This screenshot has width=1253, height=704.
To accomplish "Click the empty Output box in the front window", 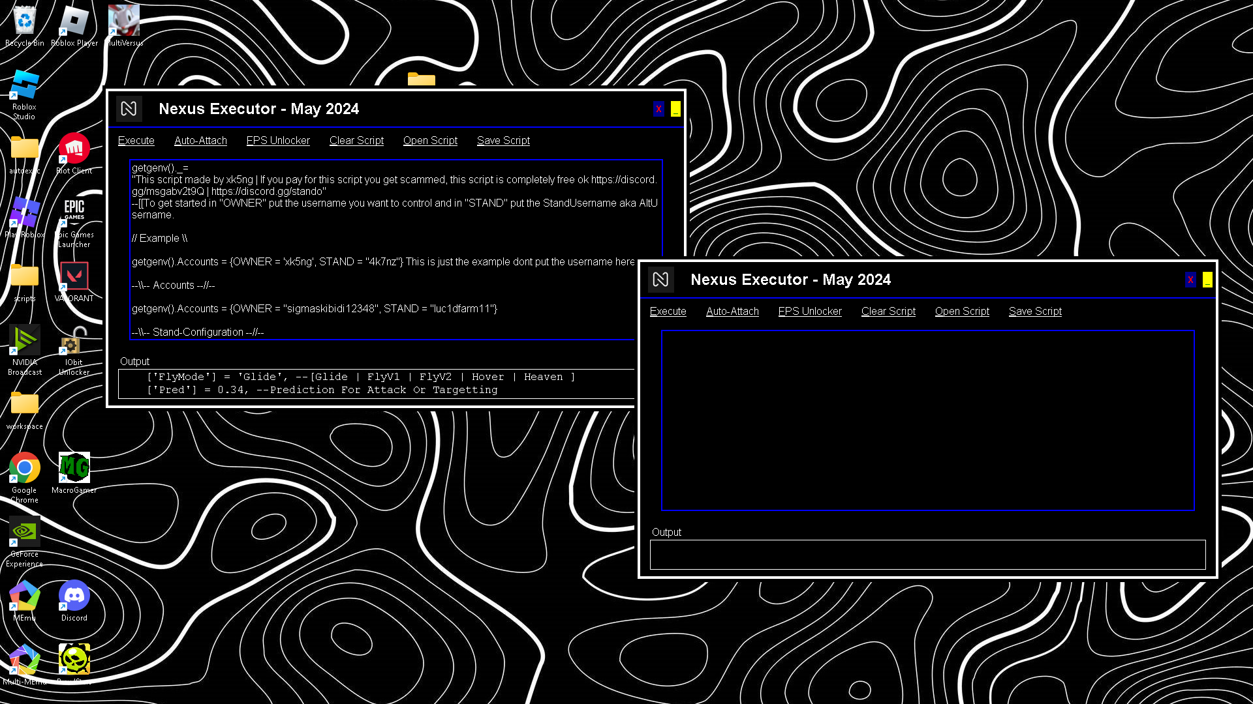I will 927,555.
